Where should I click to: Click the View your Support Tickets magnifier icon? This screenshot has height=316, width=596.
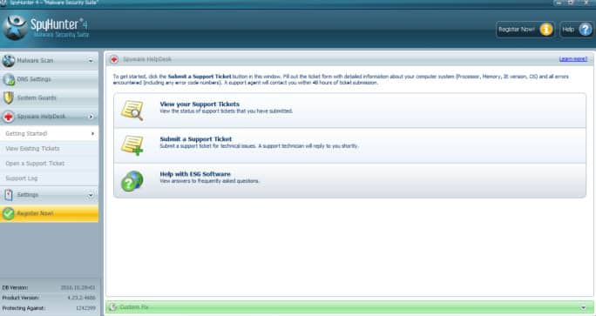tap(132, 111)
